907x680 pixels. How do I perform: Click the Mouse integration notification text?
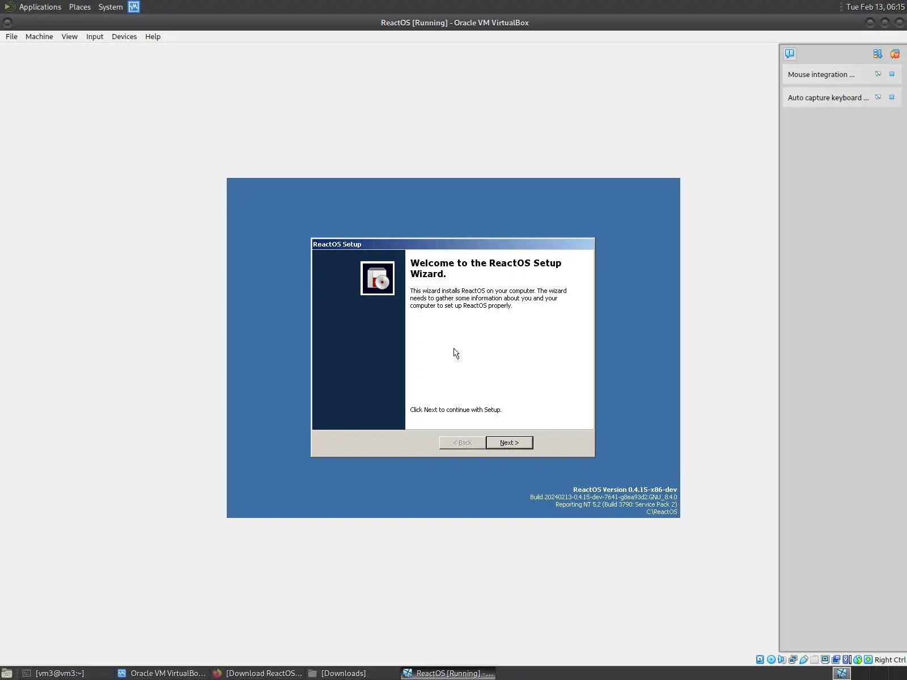tap(821, 74)
